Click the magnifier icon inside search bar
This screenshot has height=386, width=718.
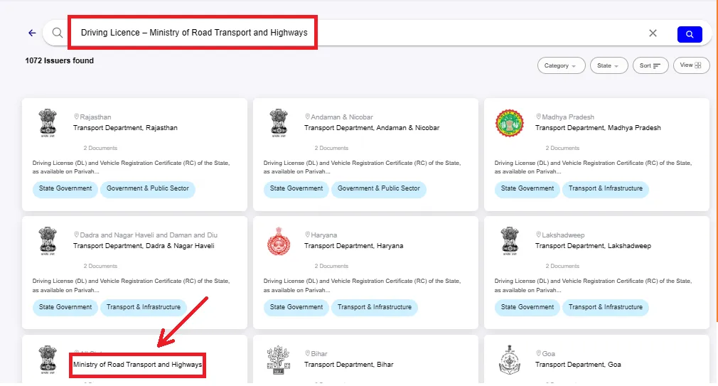click(58, 33)
